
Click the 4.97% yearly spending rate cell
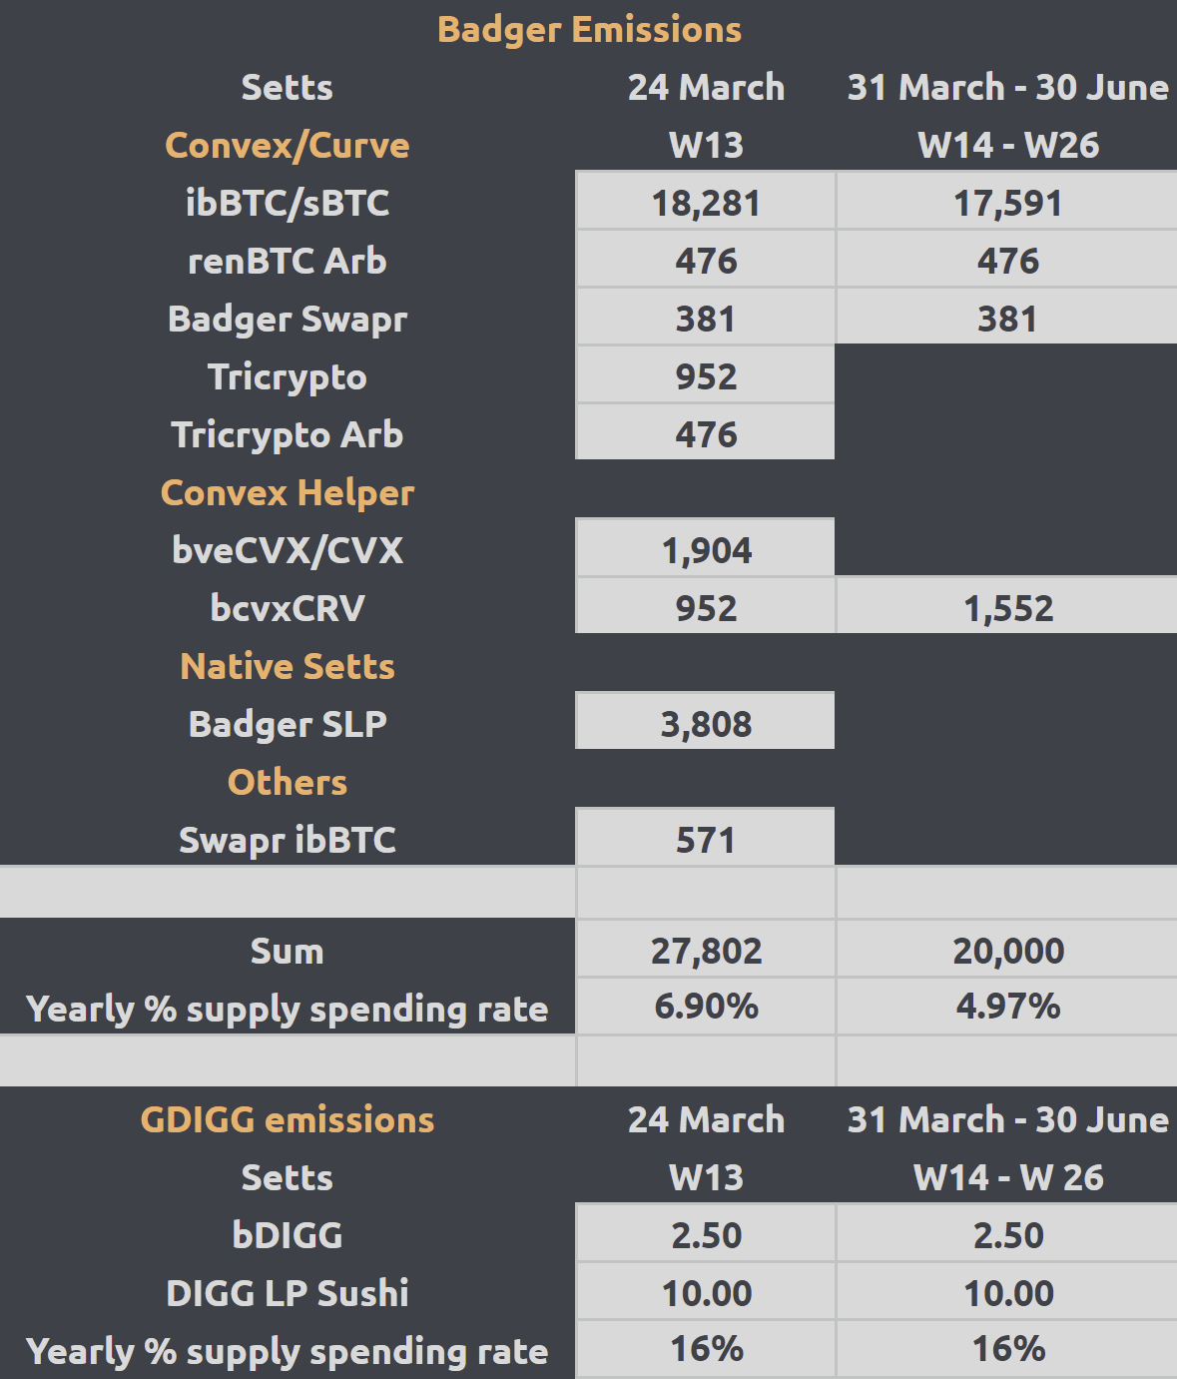(1007, 1007)
